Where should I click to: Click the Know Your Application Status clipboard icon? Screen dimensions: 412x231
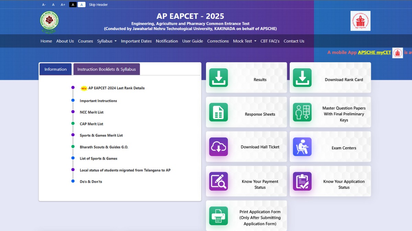(302, 181)
